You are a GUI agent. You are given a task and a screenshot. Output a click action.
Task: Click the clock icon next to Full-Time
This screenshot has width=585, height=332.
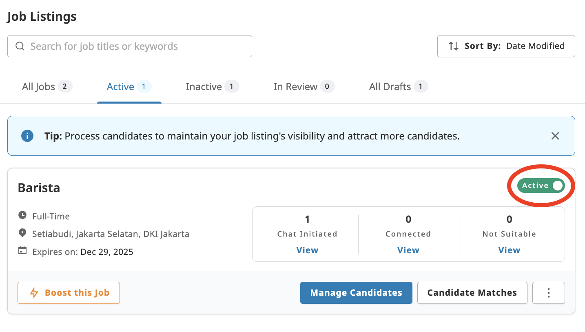point(22,216)
